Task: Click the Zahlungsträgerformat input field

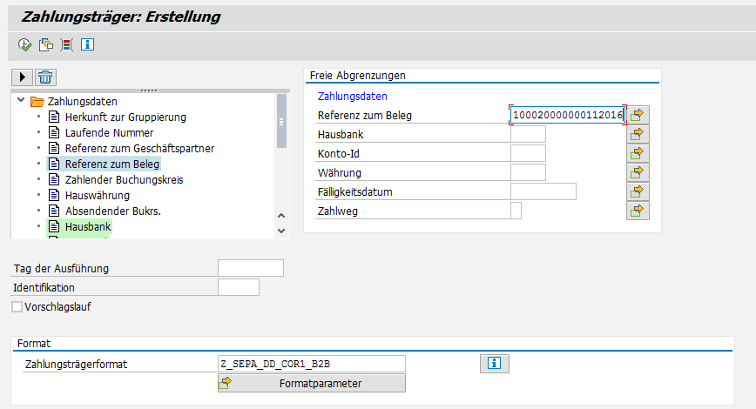Action: coord(311,364)
